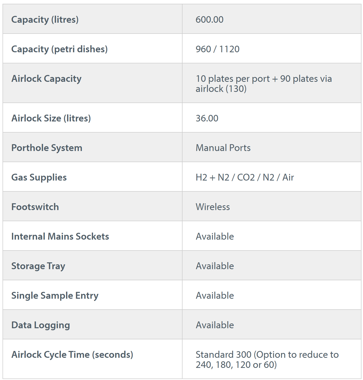Select the Wireless footswitch value
The width and height of the screenshot is (363, 380).
pyautogui.click(x=213, y=207)
